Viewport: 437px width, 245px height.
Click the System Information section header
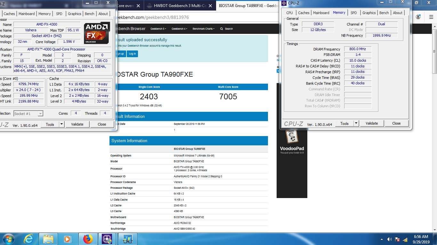click(x=189, y=141)
